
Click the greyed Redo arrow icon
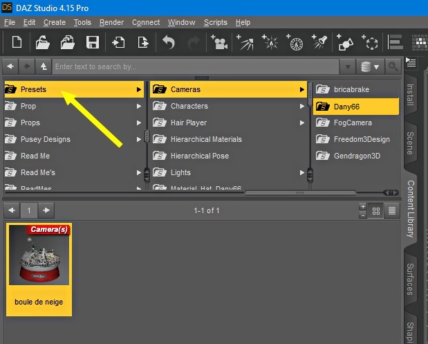coord(194,42)
